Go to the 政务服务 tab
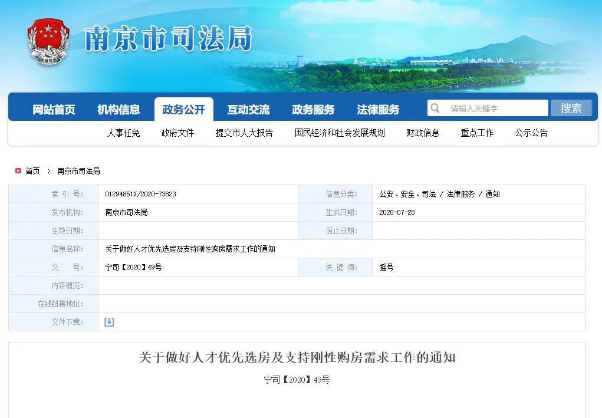Viewport: 602px width, 418px height. [313, 110]
